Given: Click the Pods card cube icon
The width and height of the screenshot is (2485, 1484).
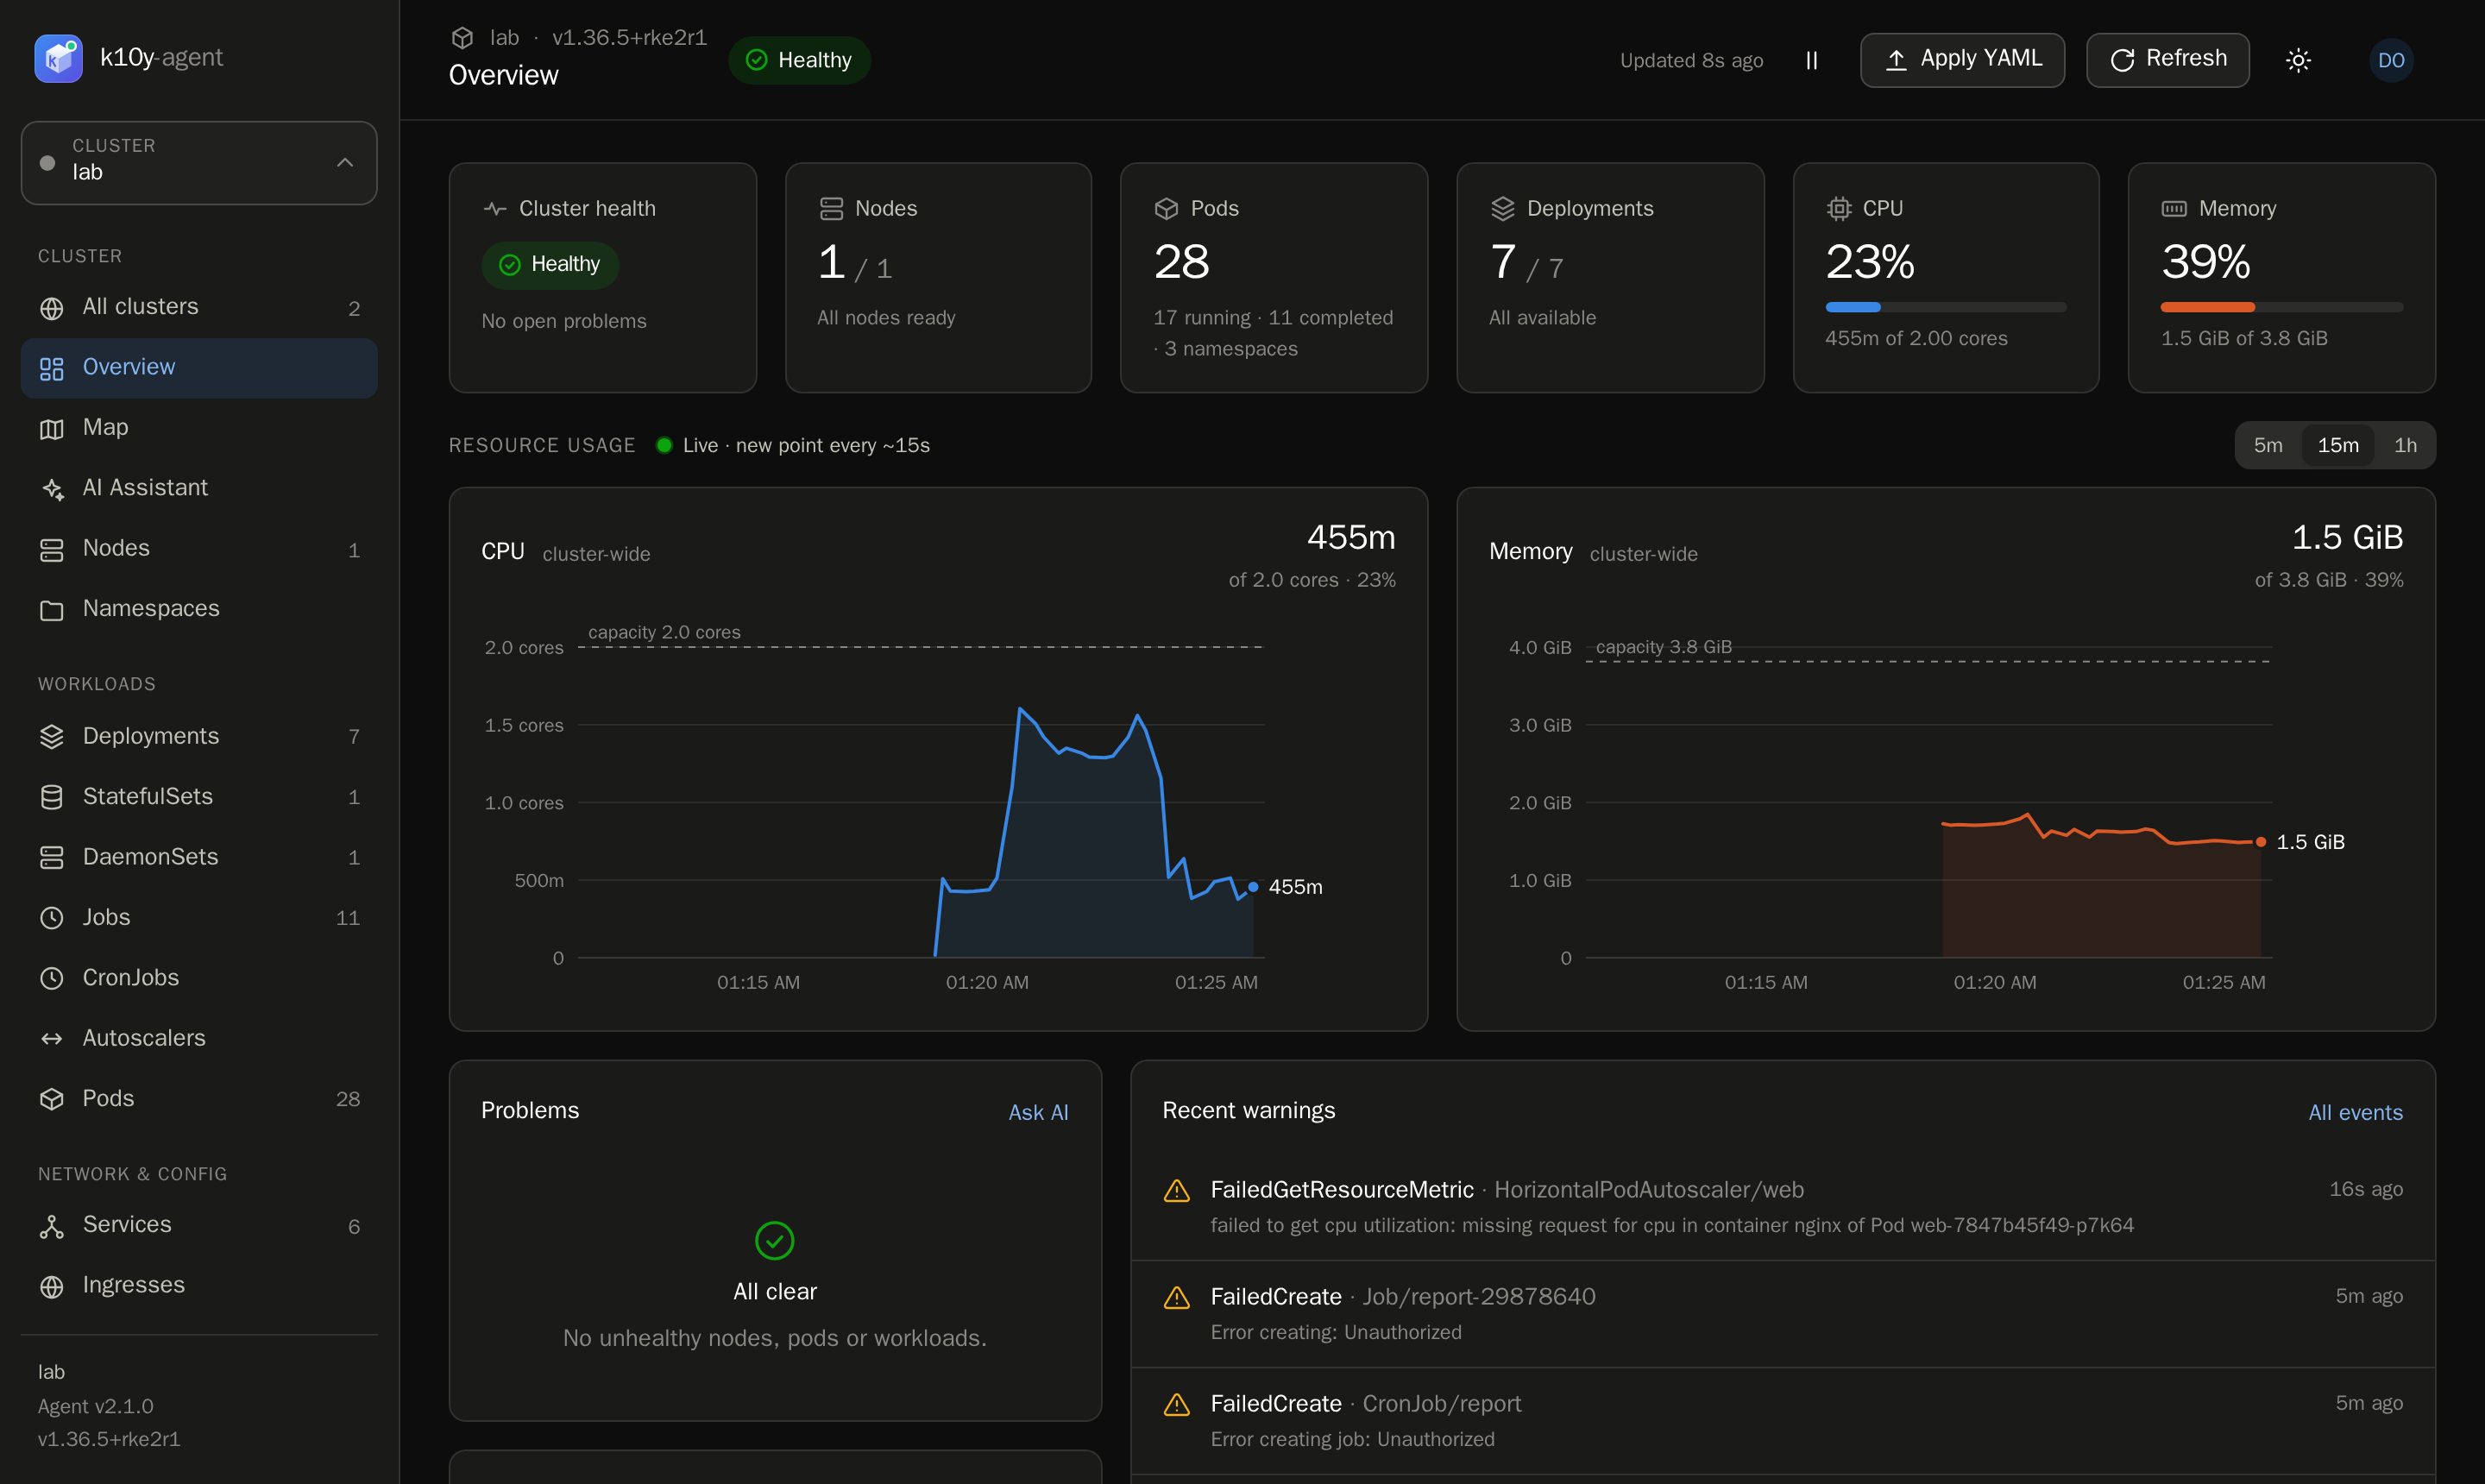Looking at the screenshot, I should (1166, 209).
